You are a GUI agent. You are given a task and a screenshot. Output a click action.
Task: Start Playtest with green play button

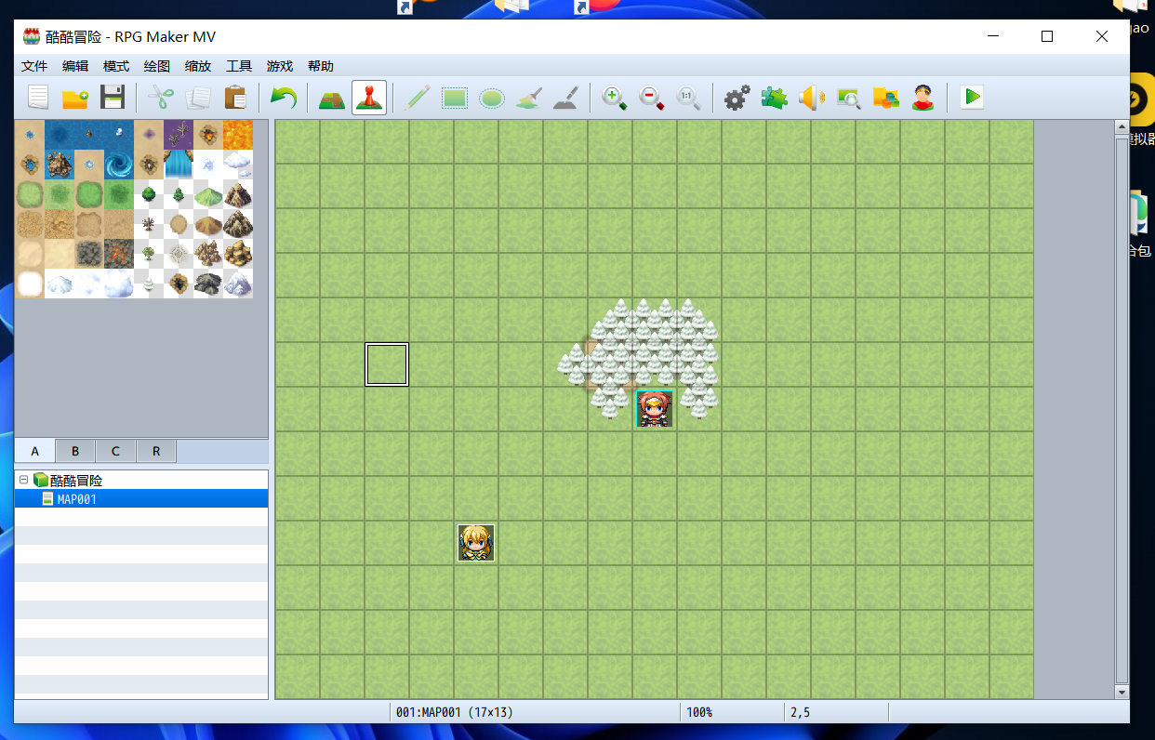pos(972,97)
